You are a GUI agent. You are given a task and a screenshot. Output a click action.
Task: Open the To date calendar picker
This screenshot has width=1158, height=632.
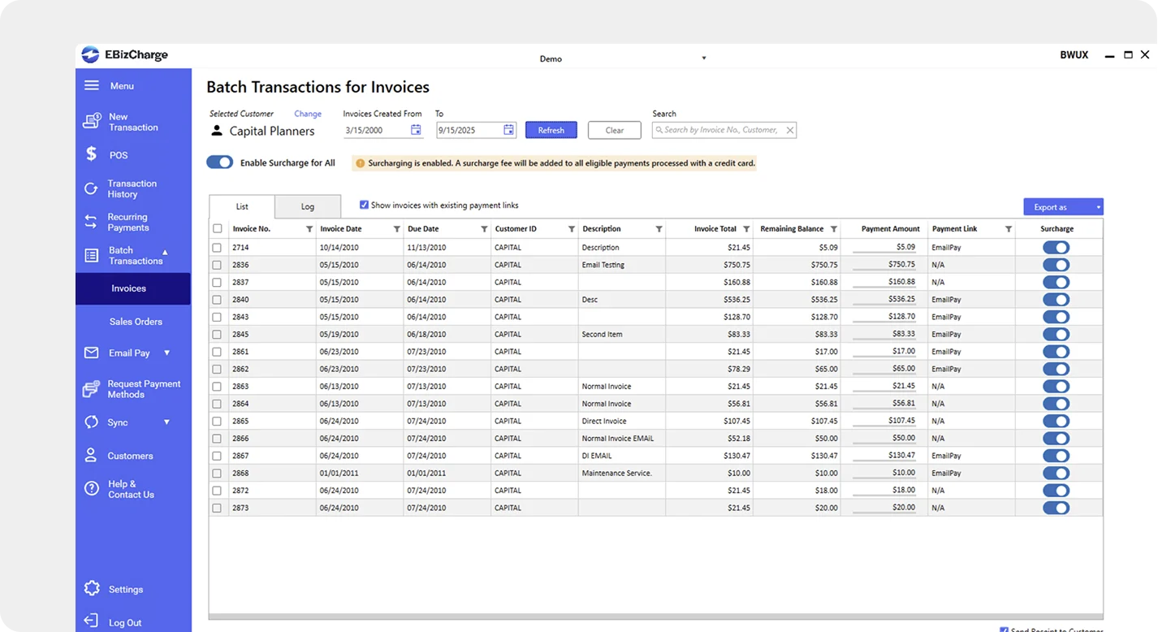pyautogui.click(x=509, y=130)
